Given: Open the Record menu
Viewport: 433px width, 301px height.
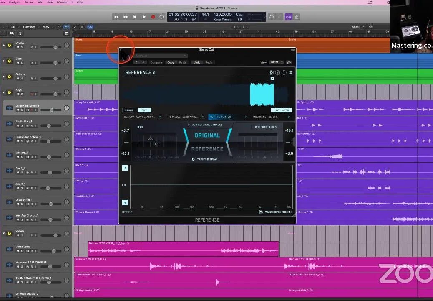Looking at the screenshot, I should click(x=29, y=2).
